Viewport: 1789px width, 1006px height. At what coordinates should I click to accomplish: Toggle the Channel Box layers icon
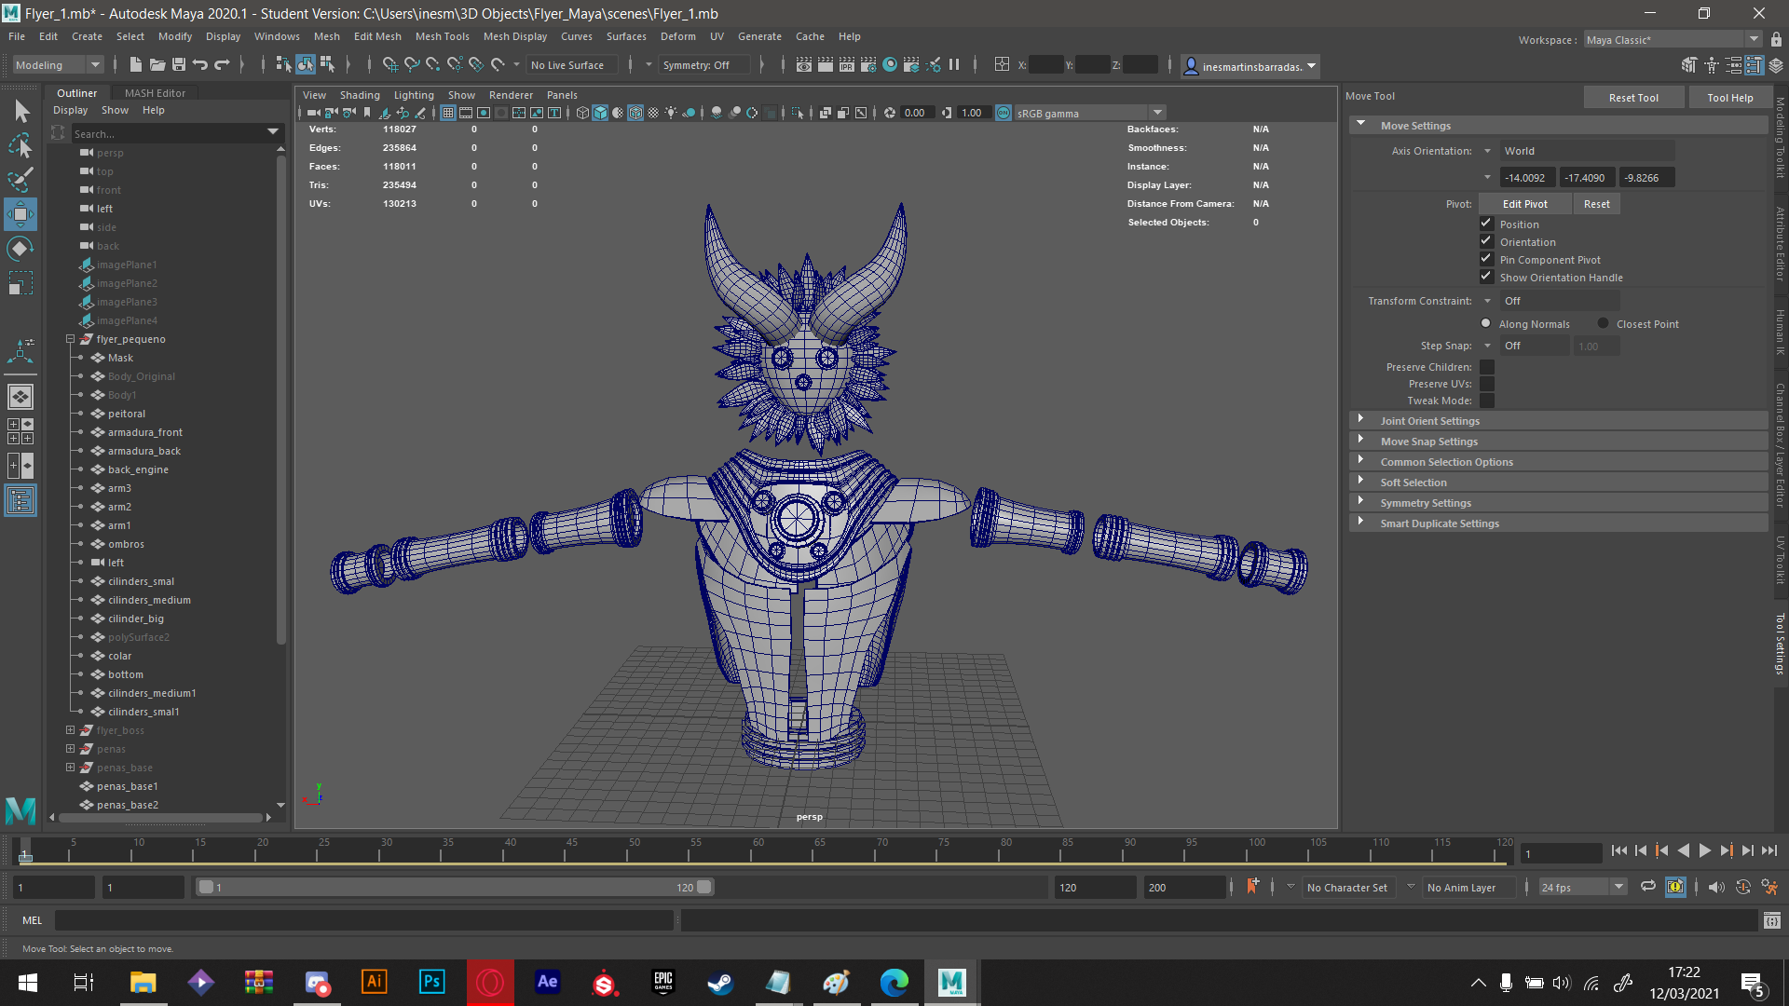1776,65
